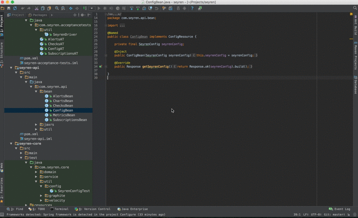Click the Save All disk icon
The image size is (358, 218).
[9, 8]
